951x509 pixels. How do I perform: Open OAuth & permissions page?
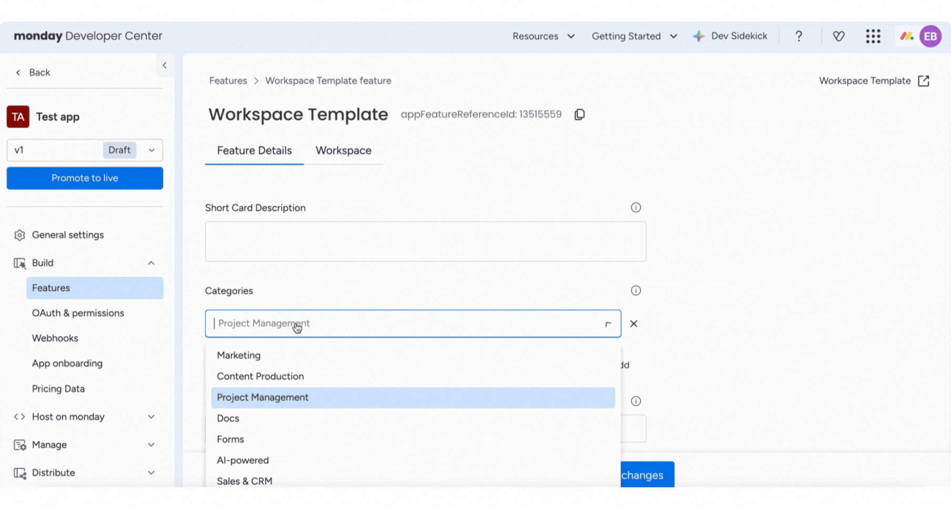78,313
